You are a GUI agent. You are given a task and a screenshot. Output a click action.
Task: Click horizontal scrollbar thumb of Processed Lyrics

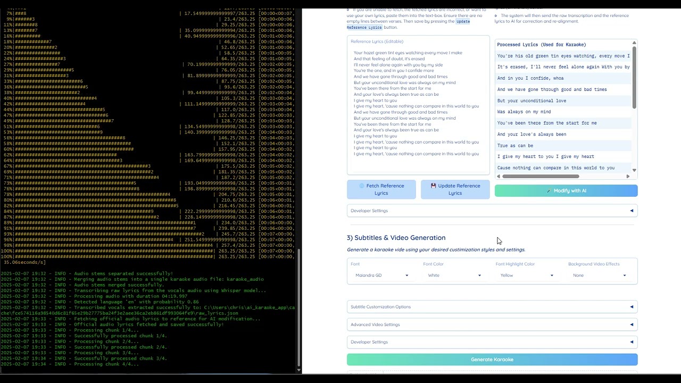[x=541, y=176]
